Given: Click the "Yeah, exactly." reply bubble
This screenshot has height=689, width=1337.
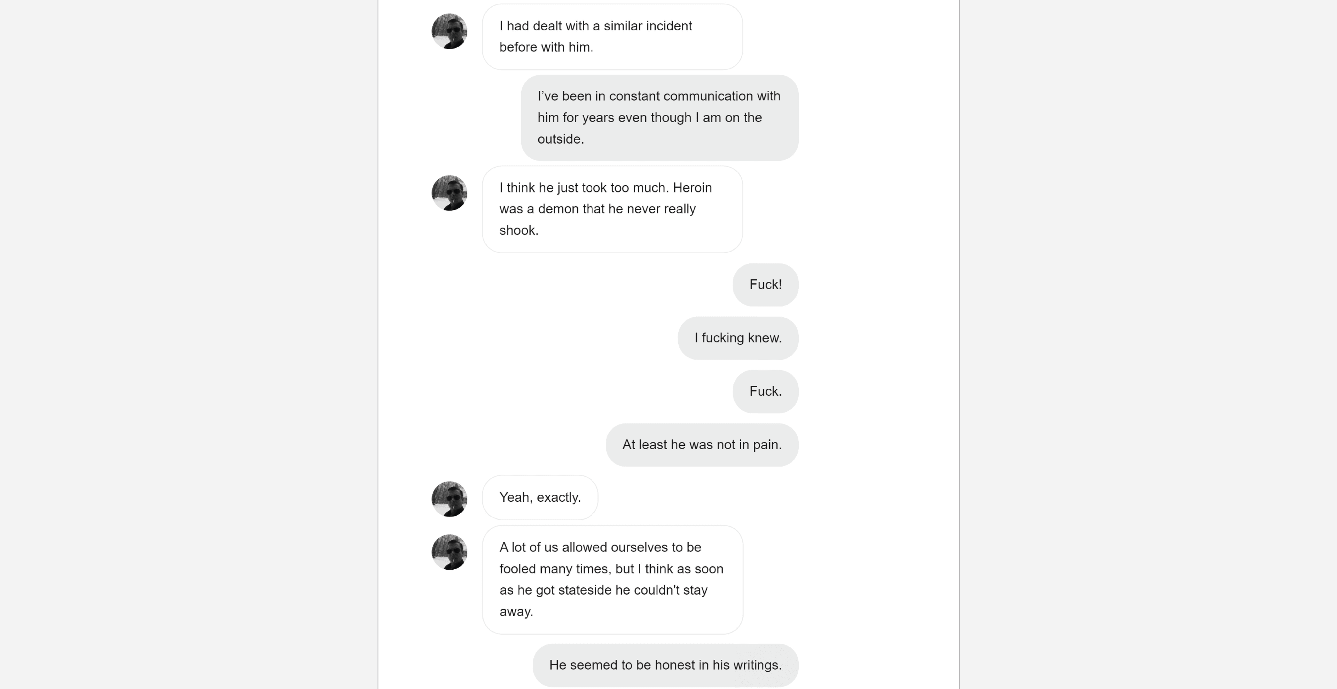Looking at the screenshot, I should click(x=540, y=498).
